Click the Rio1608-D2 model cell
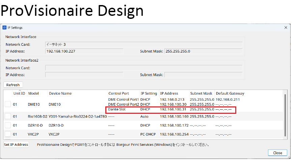This screenshot has width=296, height=166. [37, 117]
